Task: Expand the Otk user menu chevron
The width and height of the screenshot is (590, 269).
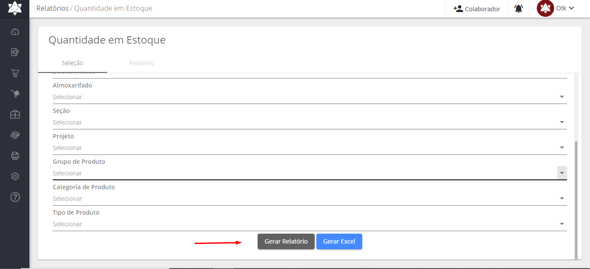Action: 571,8
